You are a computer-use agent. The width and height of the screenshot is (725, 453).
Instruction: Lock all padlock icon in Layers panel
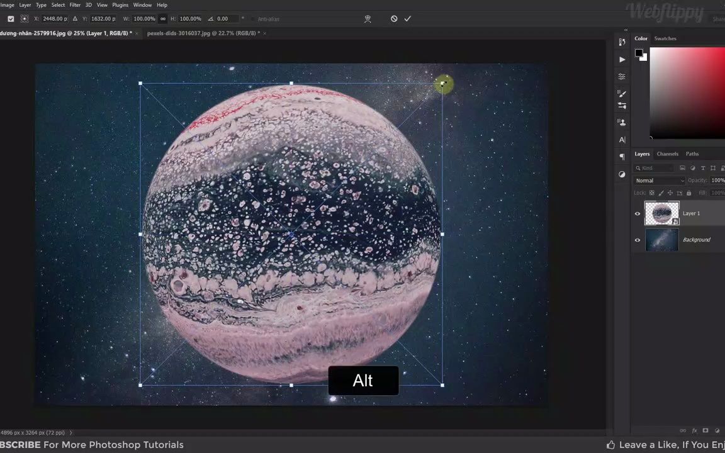[x=689, y=193]
